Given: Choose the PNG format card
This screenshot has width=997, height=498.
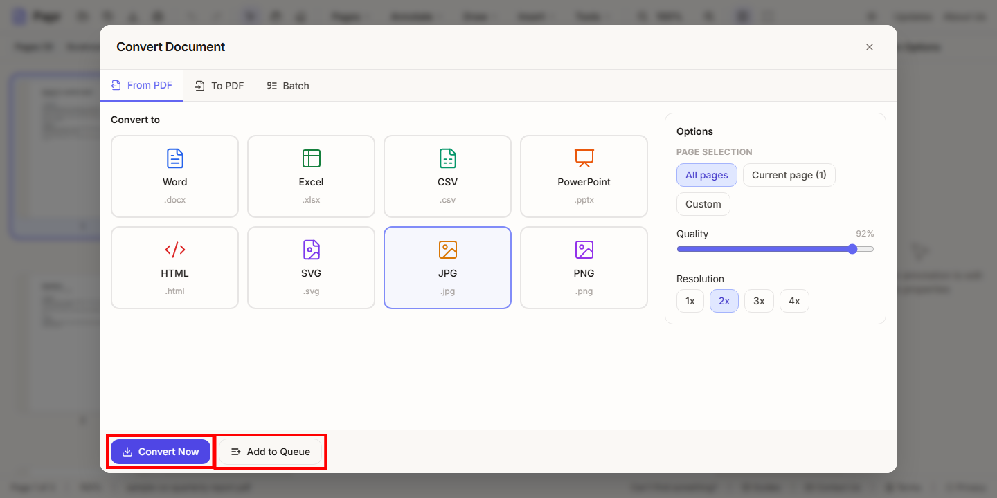Looking at the screenshot, I should (x=584, y=268).
